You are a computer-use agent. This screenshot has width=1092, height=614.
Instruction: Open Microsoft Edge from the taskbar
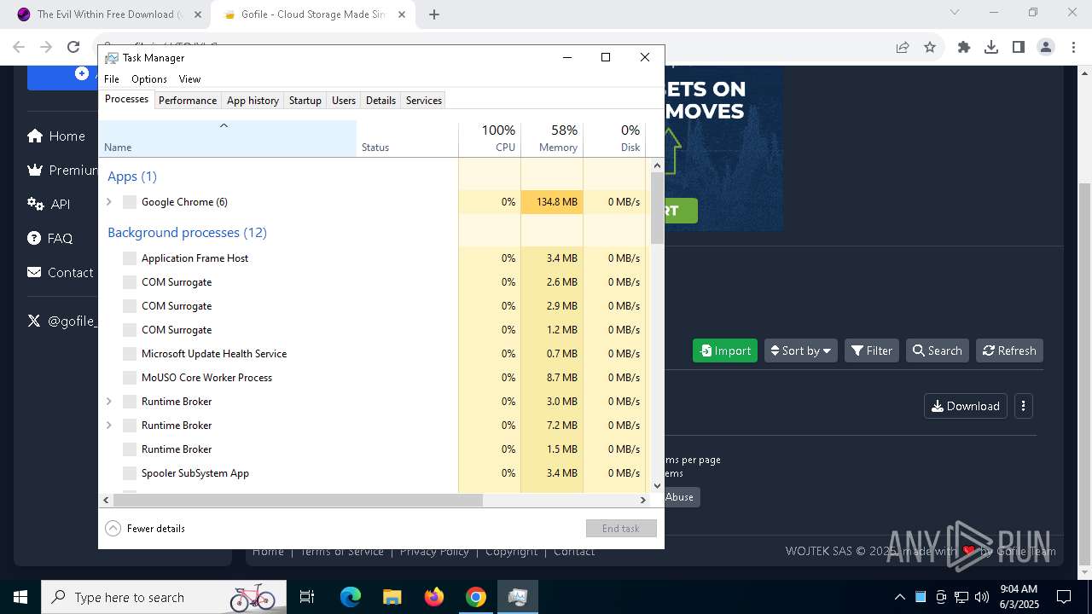351,597
